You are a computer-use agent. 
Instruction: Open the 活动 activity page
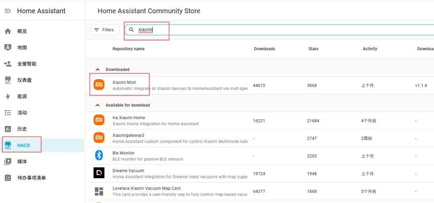coord(43,113)
